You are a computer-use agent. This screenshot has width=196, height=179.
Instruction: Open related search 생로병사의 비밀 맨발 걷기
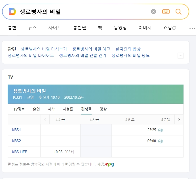[83, 55]
